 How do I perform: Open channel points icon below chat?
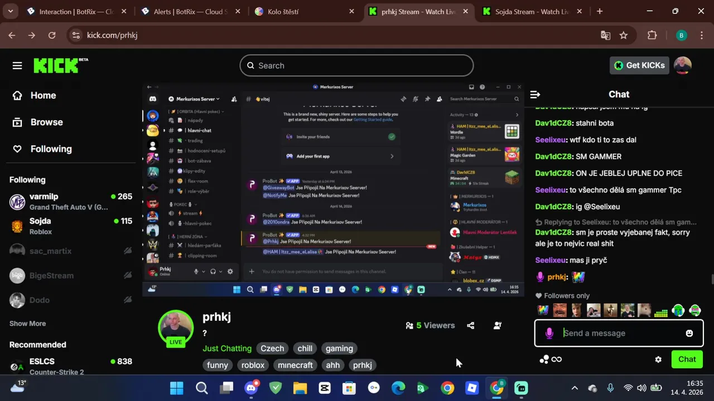pos(550,359)
